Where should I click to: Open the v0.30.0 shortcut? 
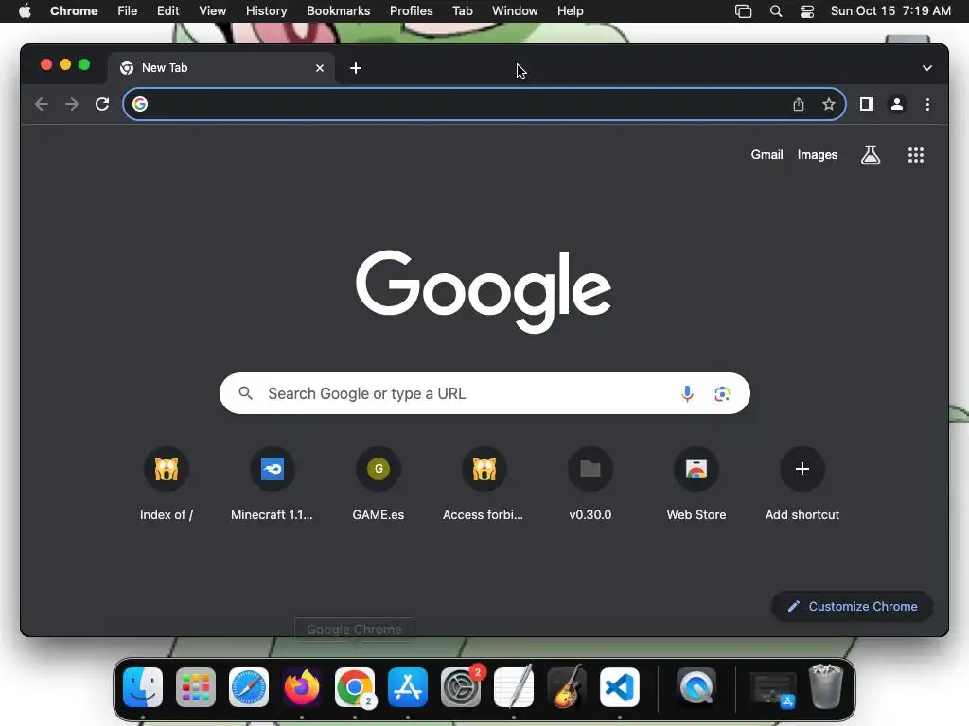[x=590, y=484]
